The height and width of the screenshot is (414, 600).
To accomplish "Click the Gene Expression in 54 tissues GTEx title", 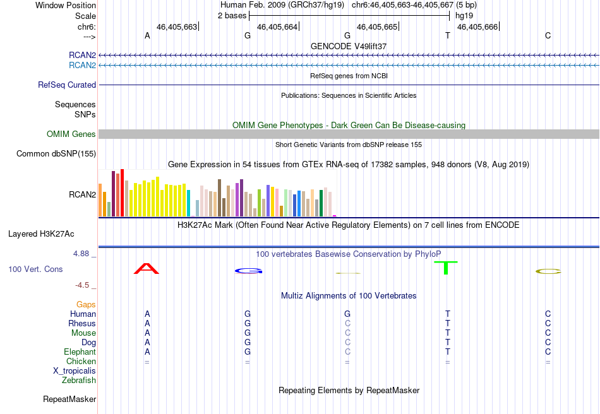I will (349, 164).
